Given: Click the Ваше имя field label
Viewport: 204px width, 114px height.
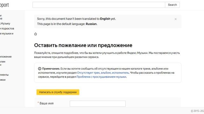Looking at the screenshot, I should click(47, 103).
